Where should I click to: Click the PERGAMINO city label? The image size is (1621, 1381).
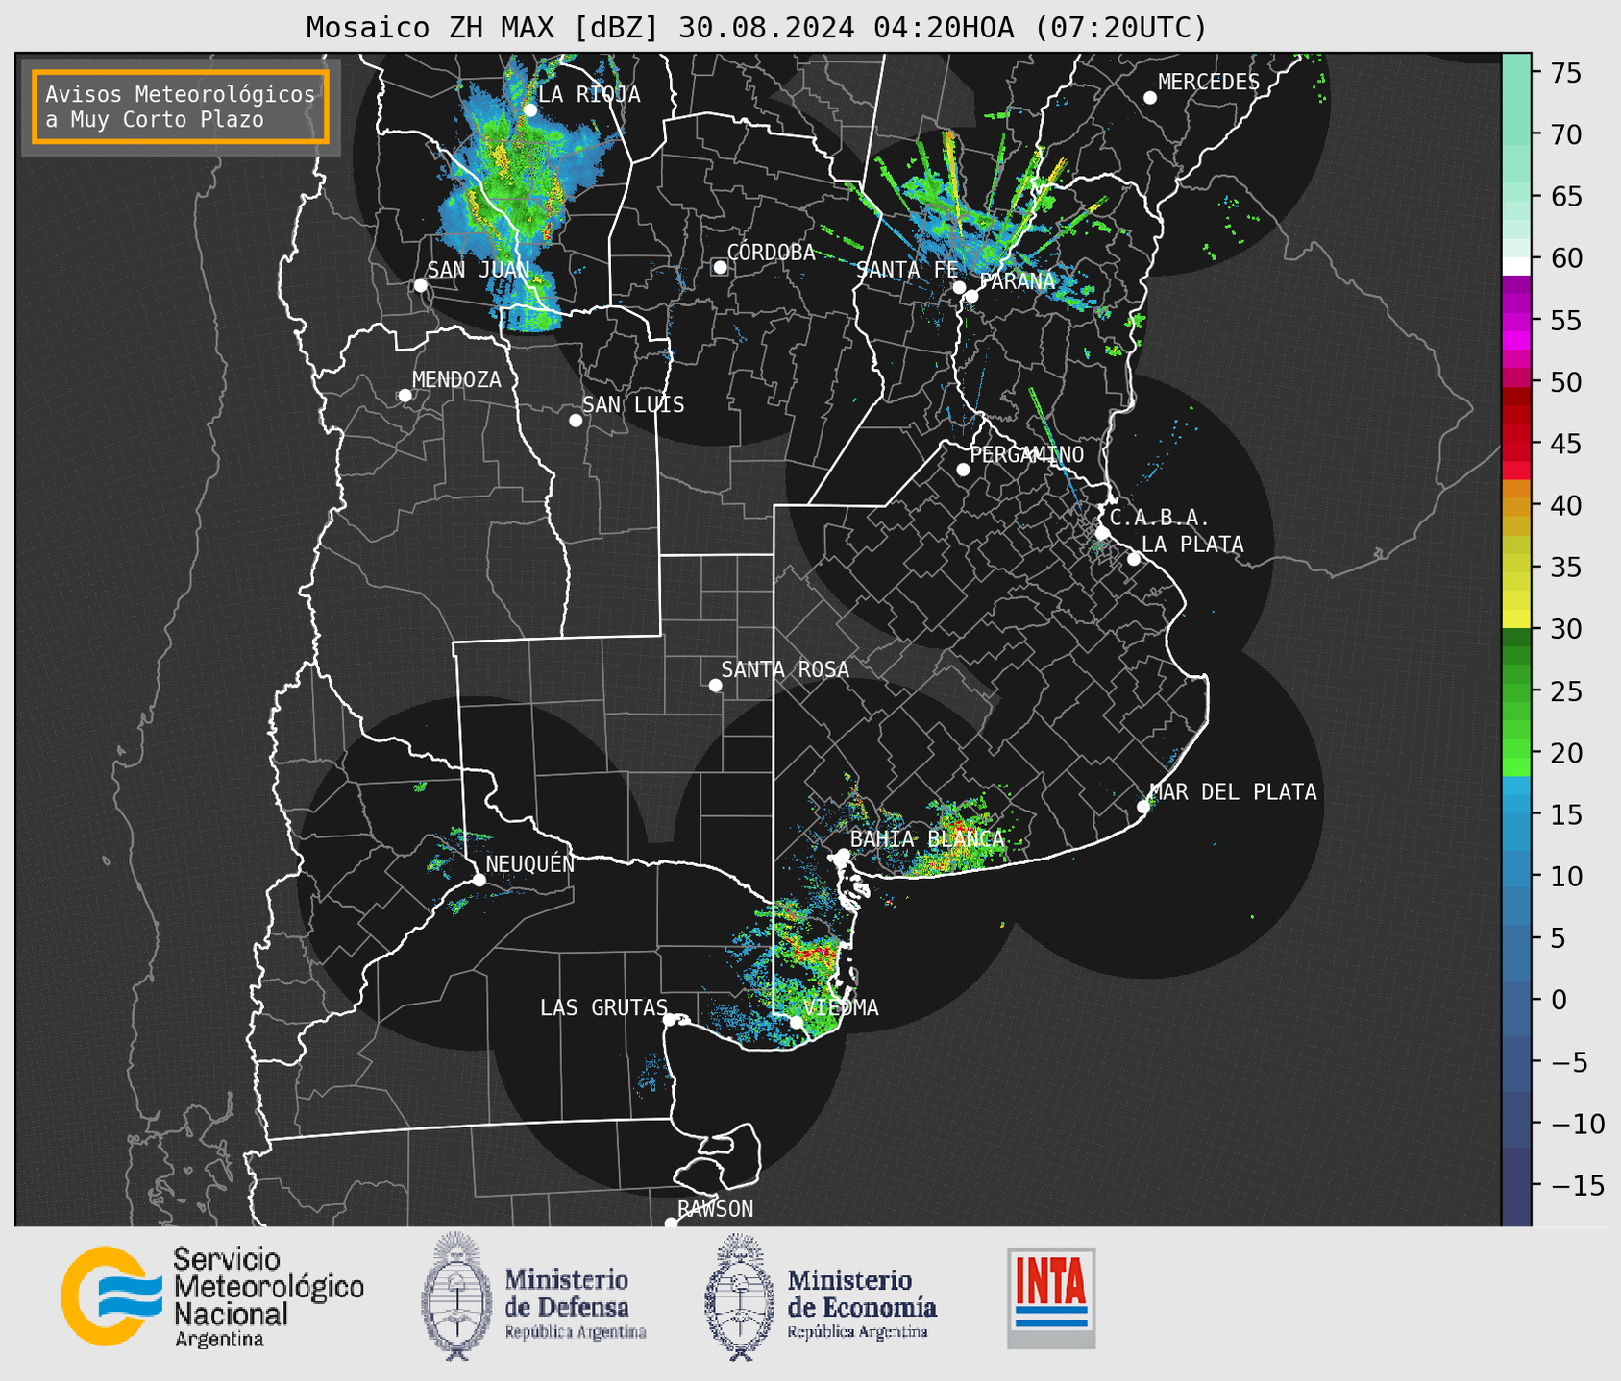tap(1026, 454)
